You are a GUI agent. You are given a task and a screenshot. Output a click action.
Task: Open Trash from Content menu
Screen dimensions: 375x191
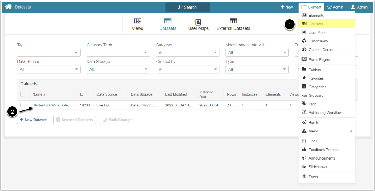pos(313,177)
